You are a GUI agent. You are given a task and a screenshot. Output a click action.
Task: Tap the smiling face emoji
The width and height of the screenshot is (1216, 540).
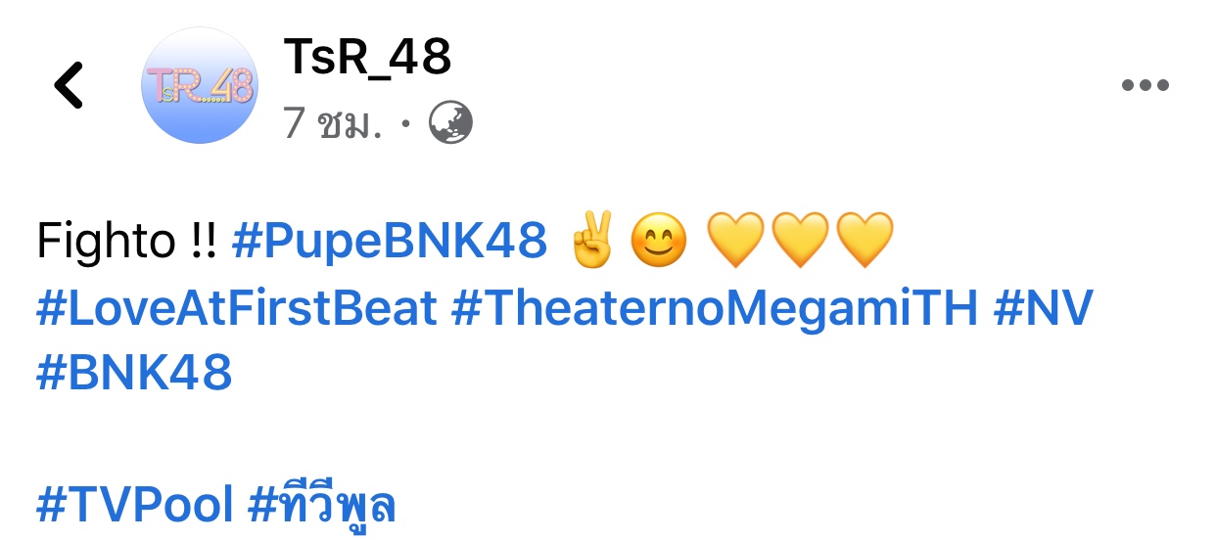658,242
